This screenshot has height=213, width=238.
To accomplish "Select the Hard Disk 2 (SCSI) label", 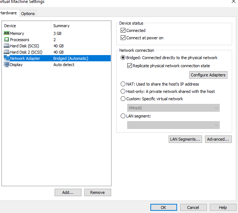I will click(26, 52).
